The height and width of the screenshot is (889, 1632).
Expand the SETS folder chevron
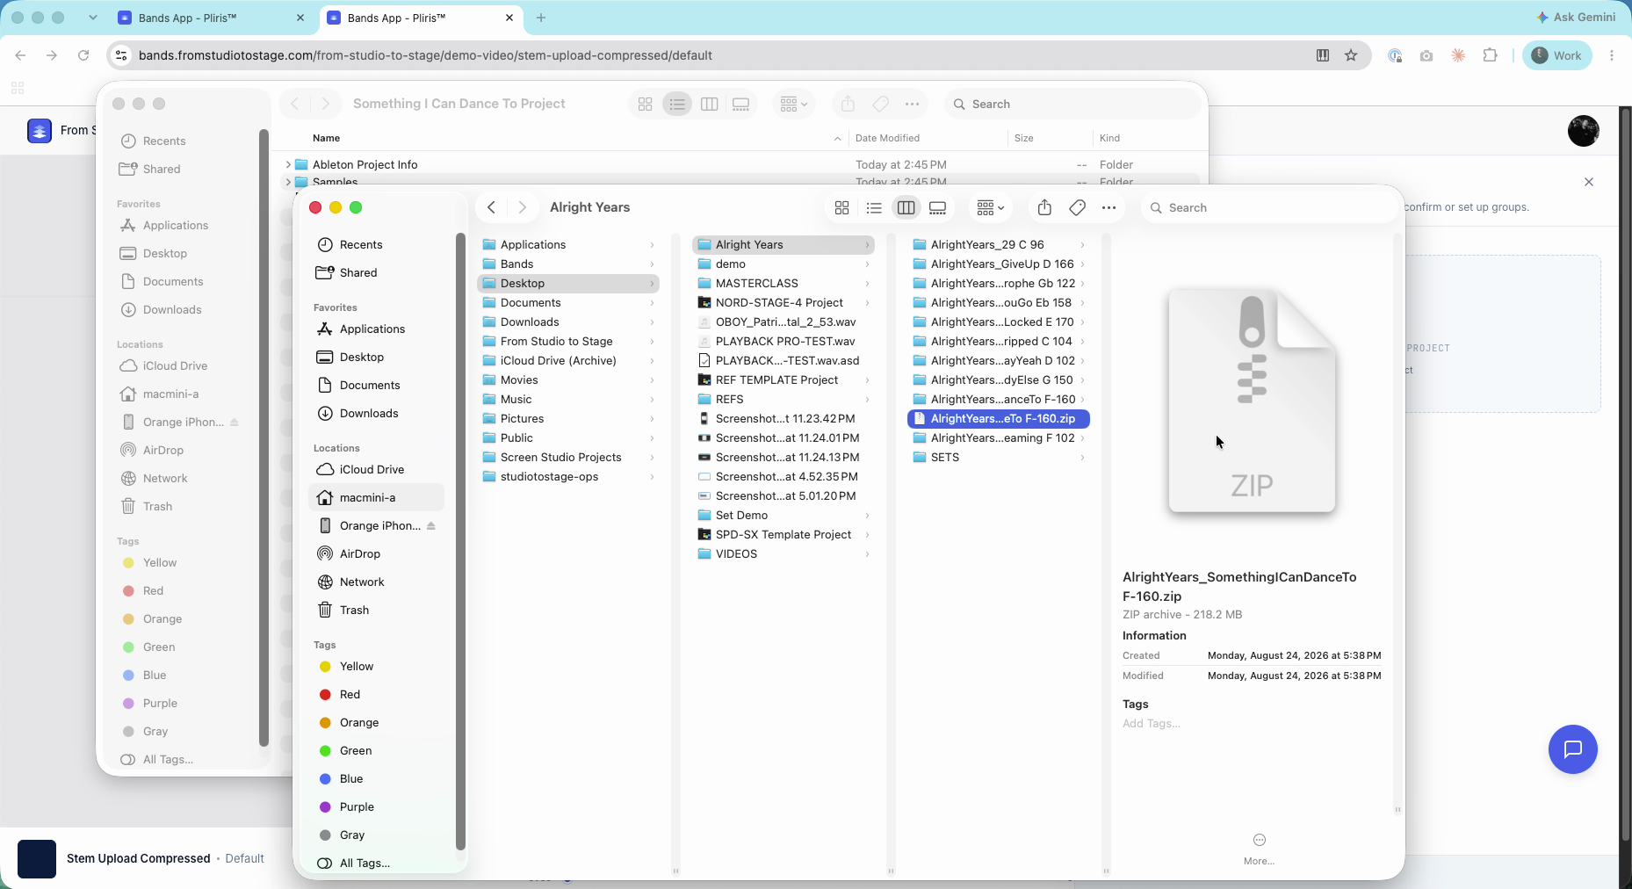point(1082,457)
